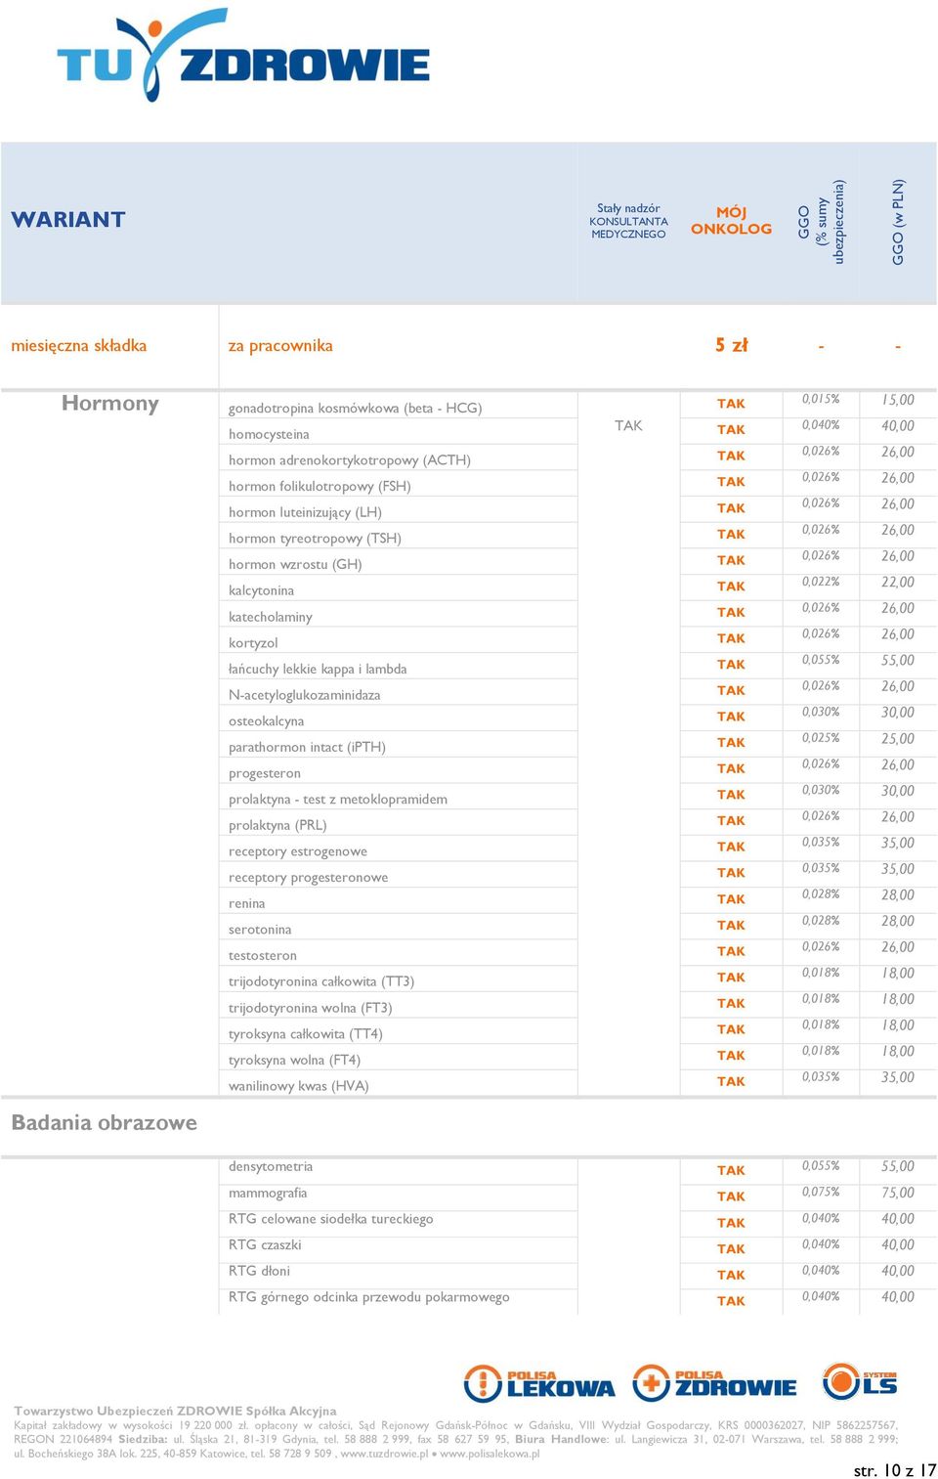Click the densytometria row label
The image size is (938, 1479).
coord(271,1166)
